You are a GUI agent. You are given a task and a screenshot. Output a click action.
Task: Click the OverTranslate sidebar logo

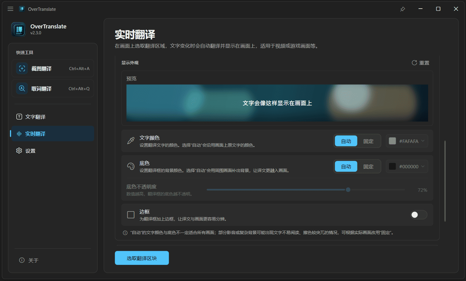pos(19,29)
